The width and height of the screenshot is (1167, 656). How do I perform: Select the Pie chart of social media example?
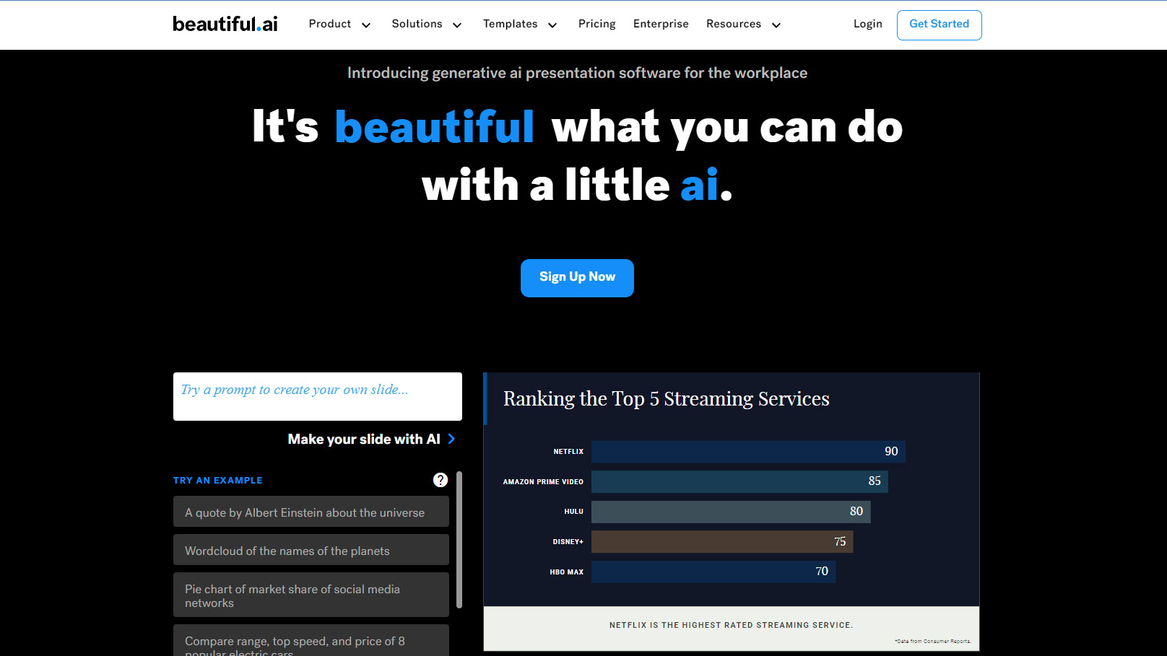click(311, 595)
